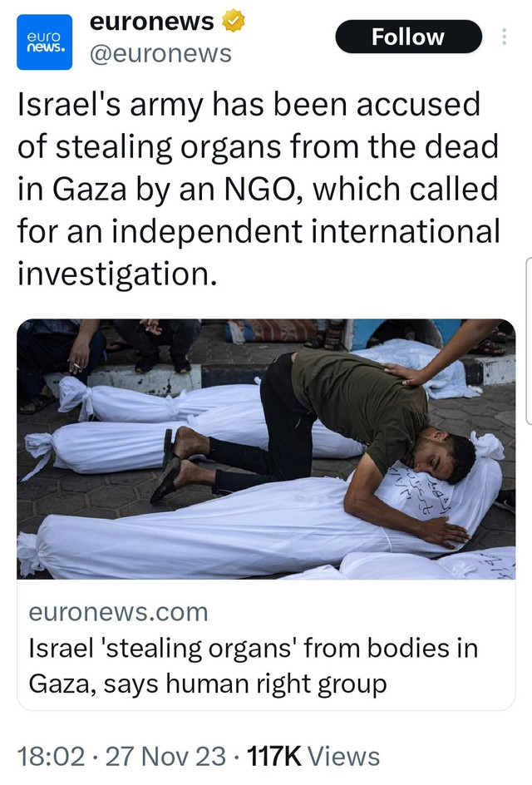
Task: Click the grieving man's head in photo
Action: tap(443, 456)
